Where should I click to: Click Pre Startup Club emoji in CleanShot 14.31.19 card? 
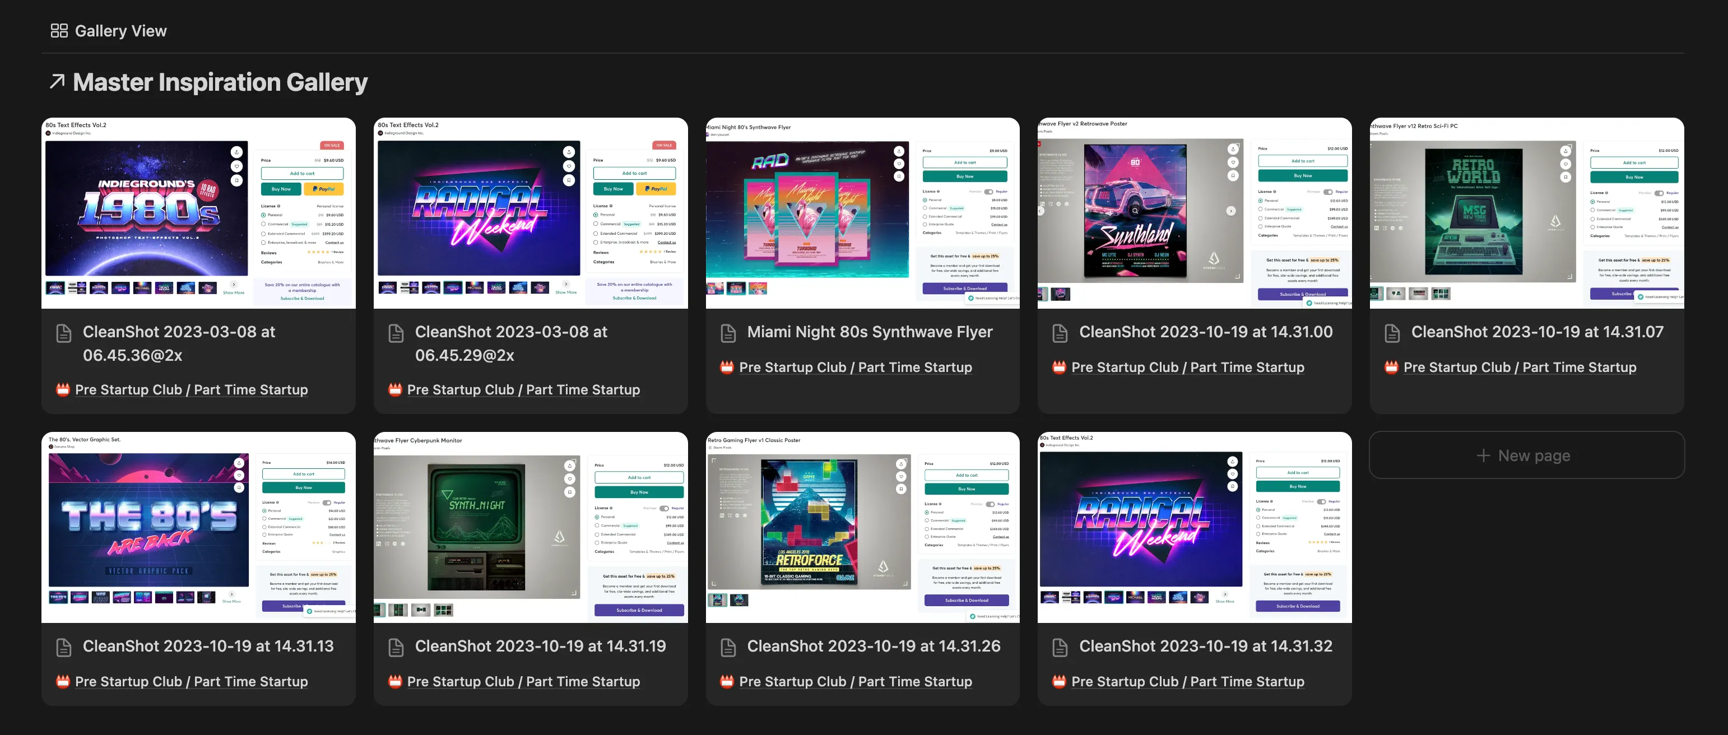(395, 681)
